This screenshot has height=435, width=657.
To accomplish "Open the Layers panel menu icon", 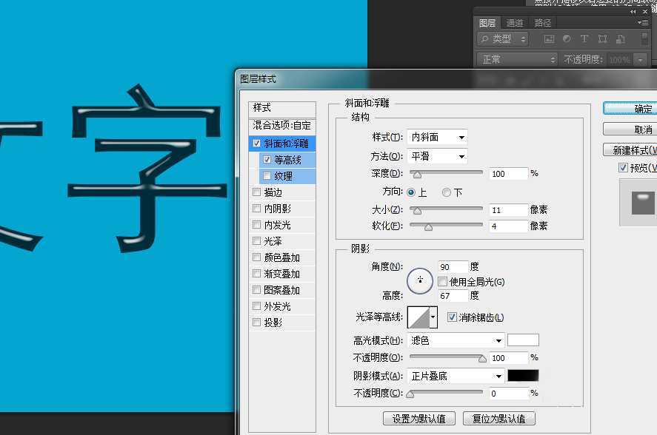I will (647, 22).
